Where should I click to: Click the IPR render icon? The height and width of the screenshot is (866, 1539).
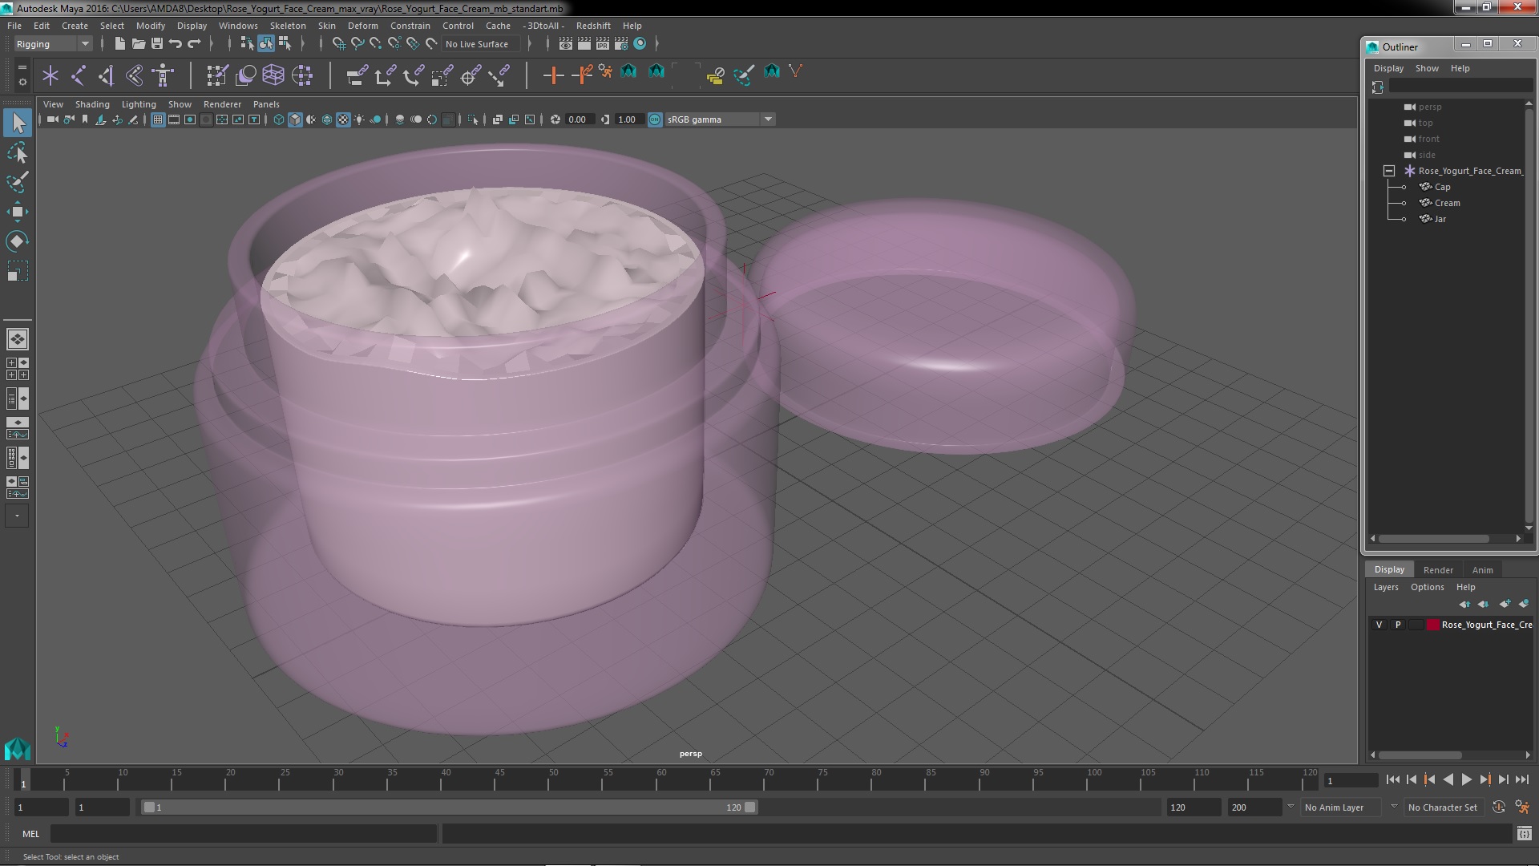[602, 44]
